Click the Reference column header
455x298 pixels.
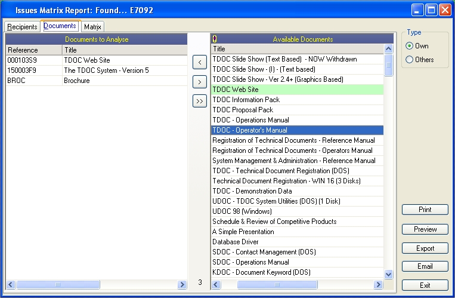pyautogui.click(x=34, y=50)
